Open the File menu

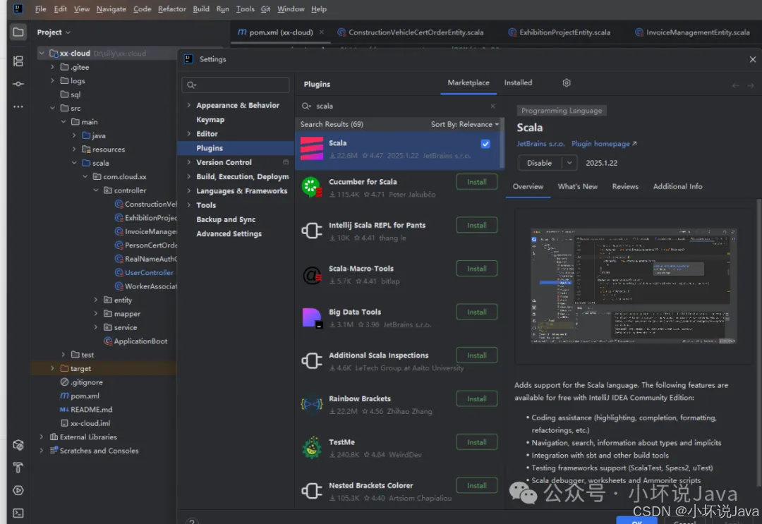tap(41, 8)
